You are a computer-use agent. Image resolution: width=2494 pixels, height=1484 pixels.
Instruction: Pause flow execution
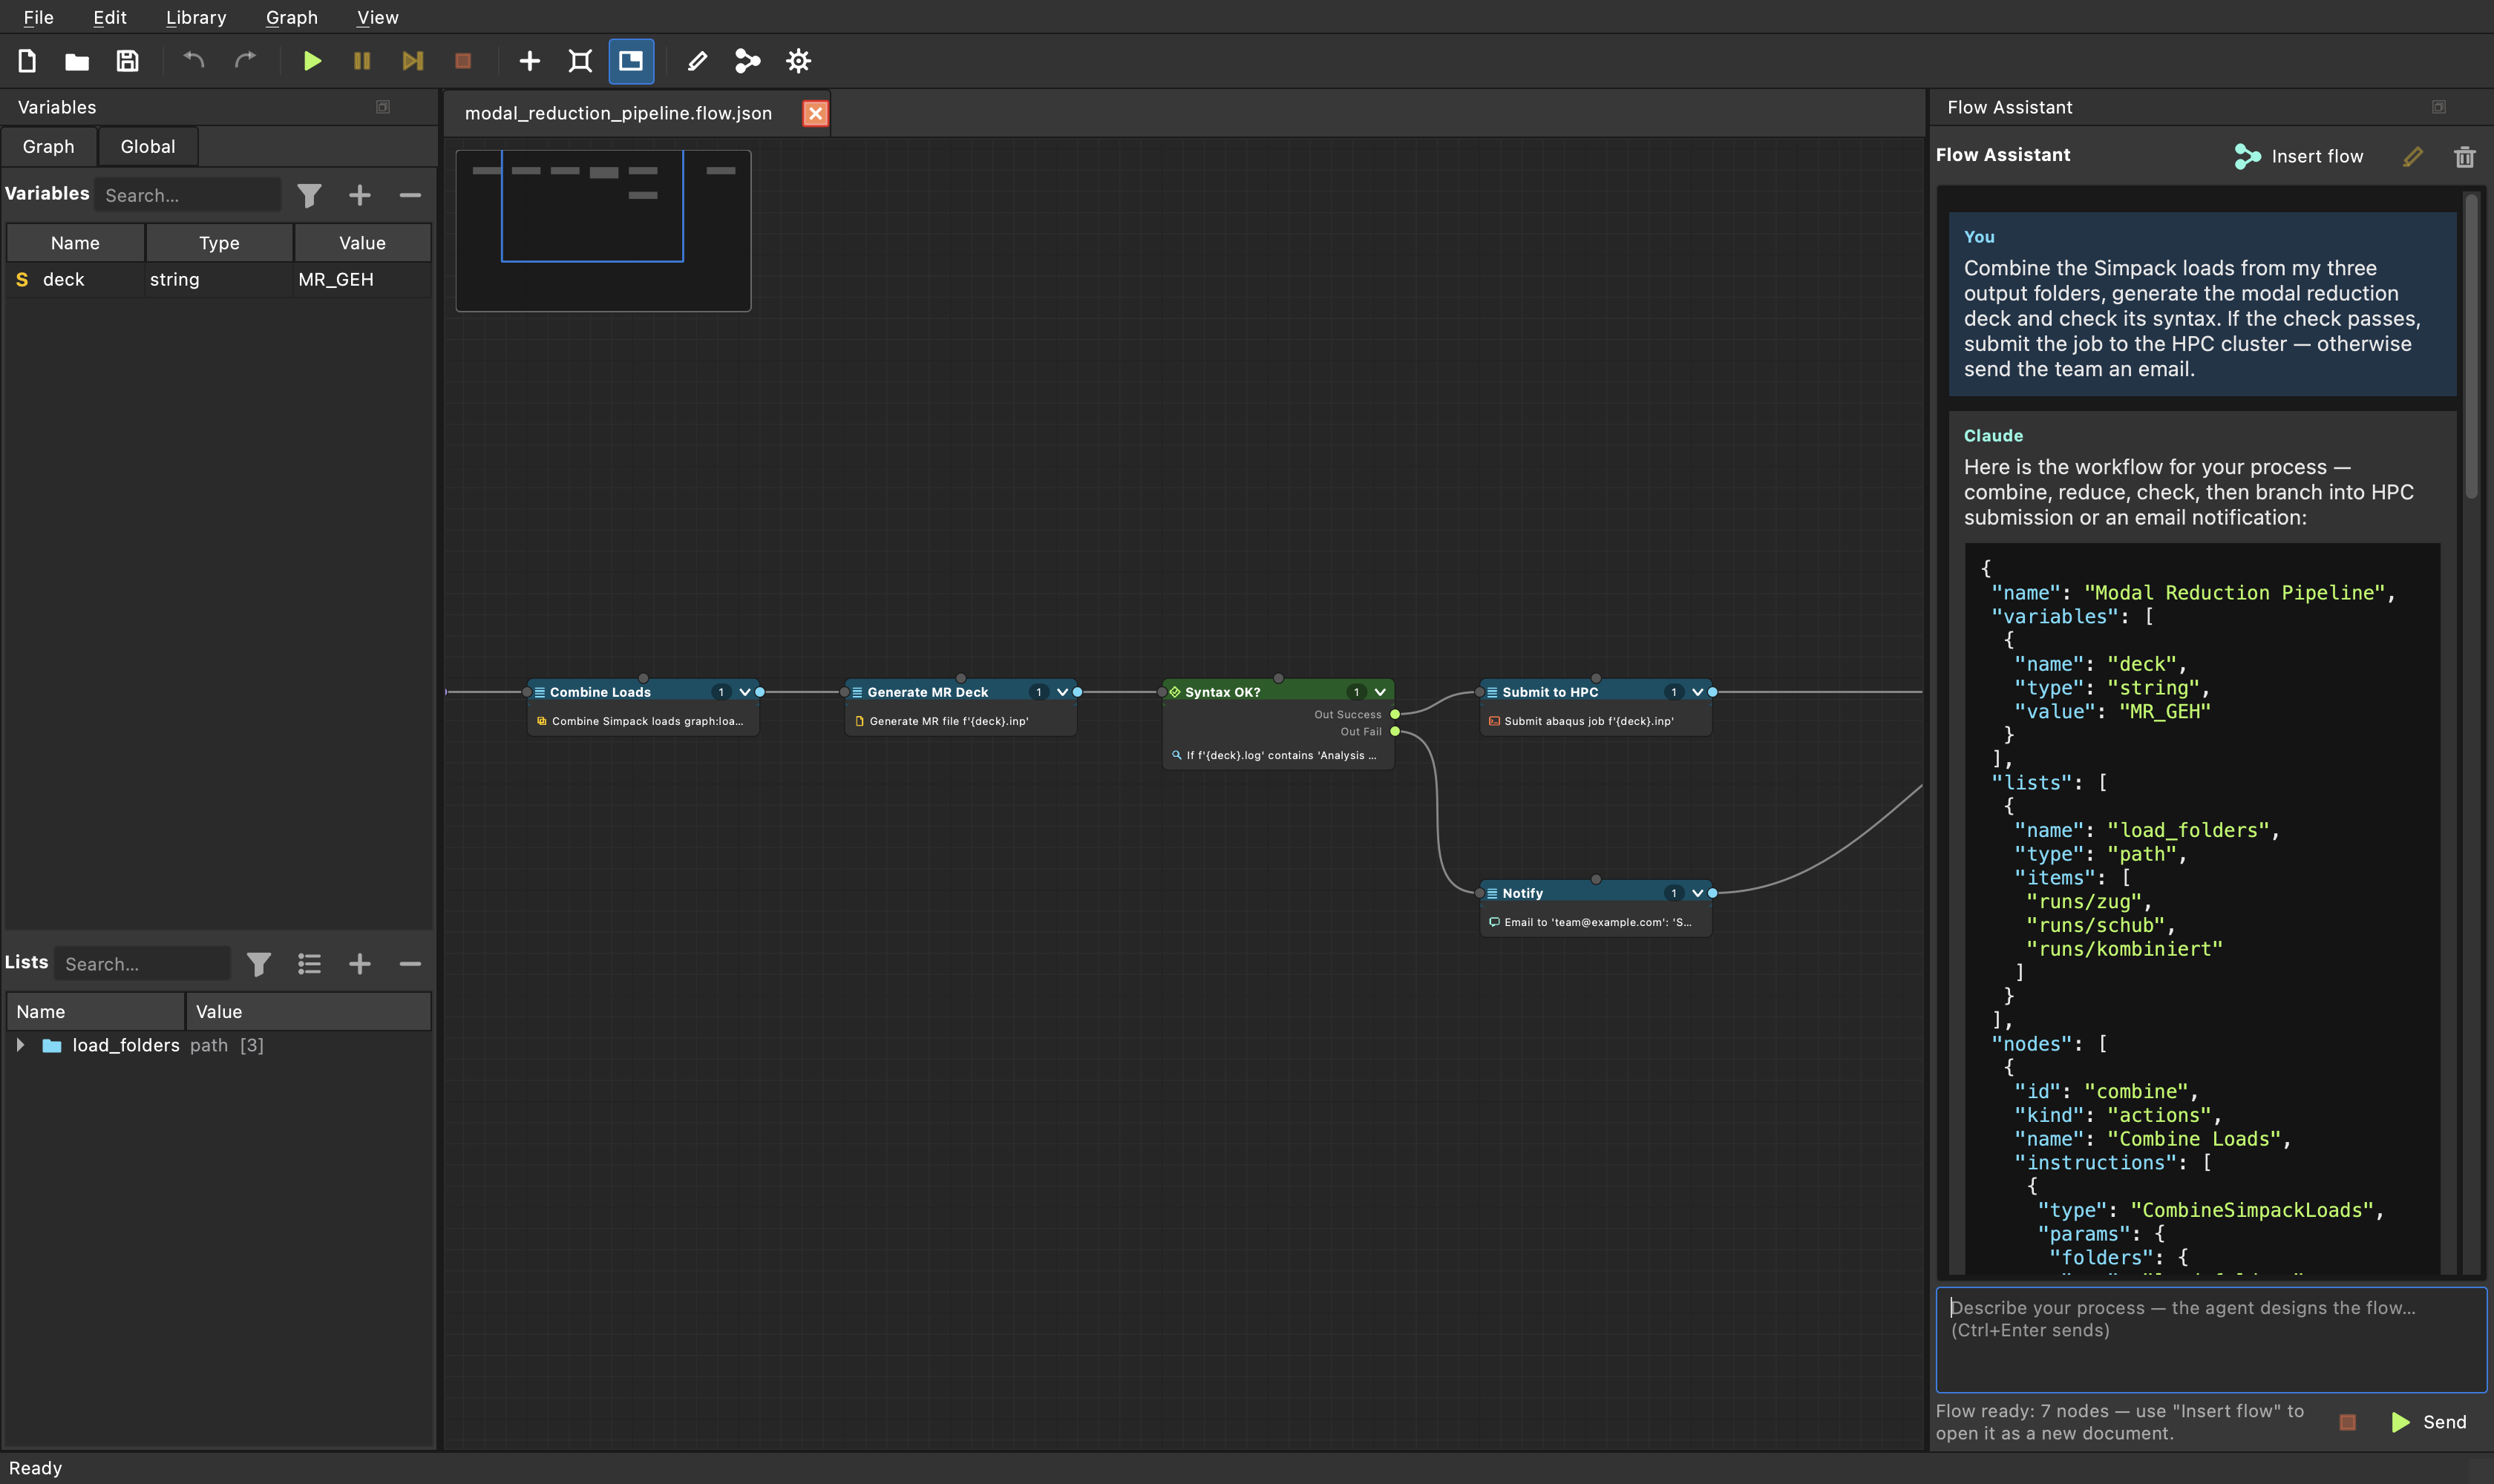click(362, 61)
